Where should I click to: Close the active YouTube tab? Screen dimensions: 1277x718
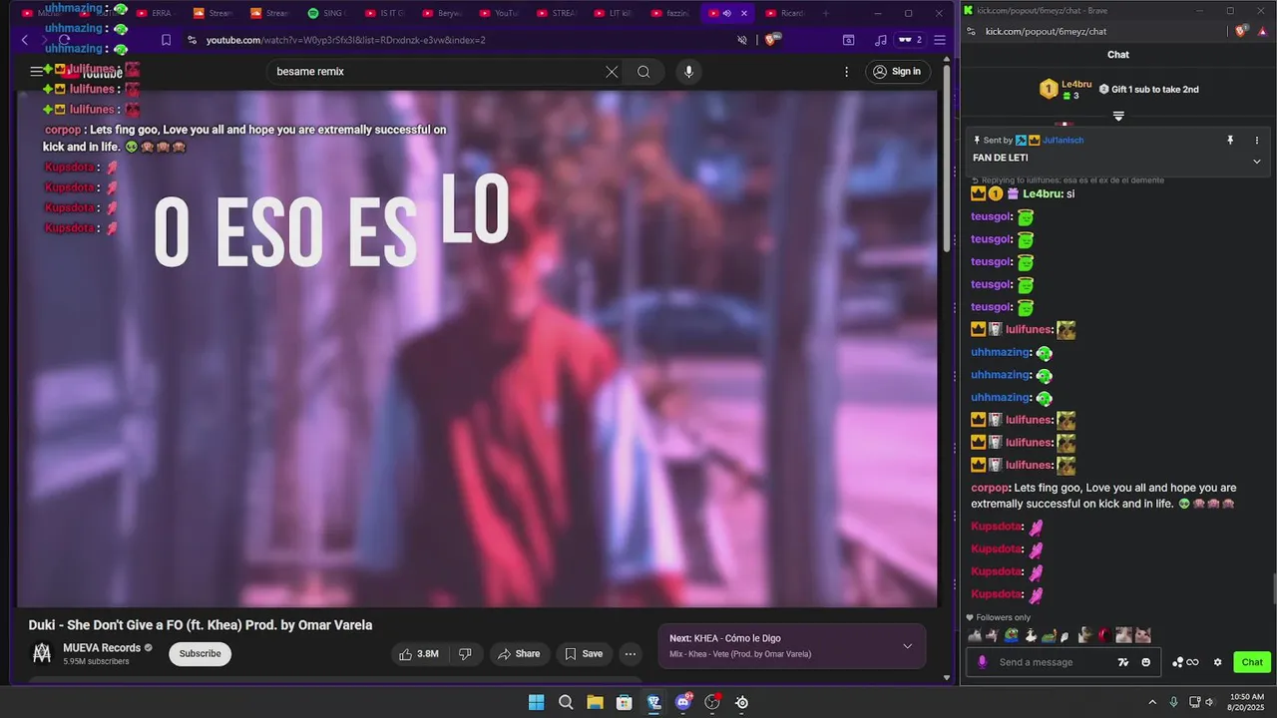click(743, 13)
